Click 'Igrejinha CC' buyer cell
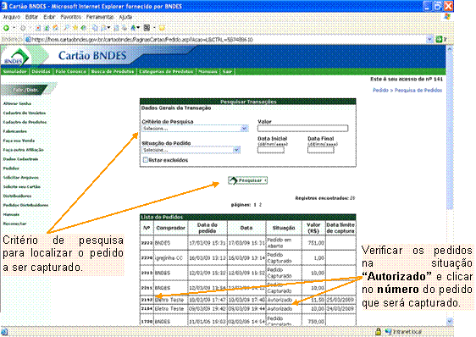 click(x=169, y=258)
